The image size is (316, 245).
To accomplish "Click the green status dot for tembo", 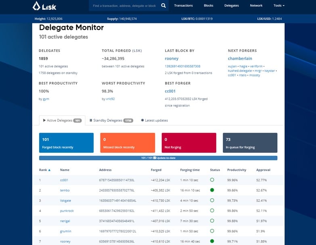I will [x=212, y=190].
